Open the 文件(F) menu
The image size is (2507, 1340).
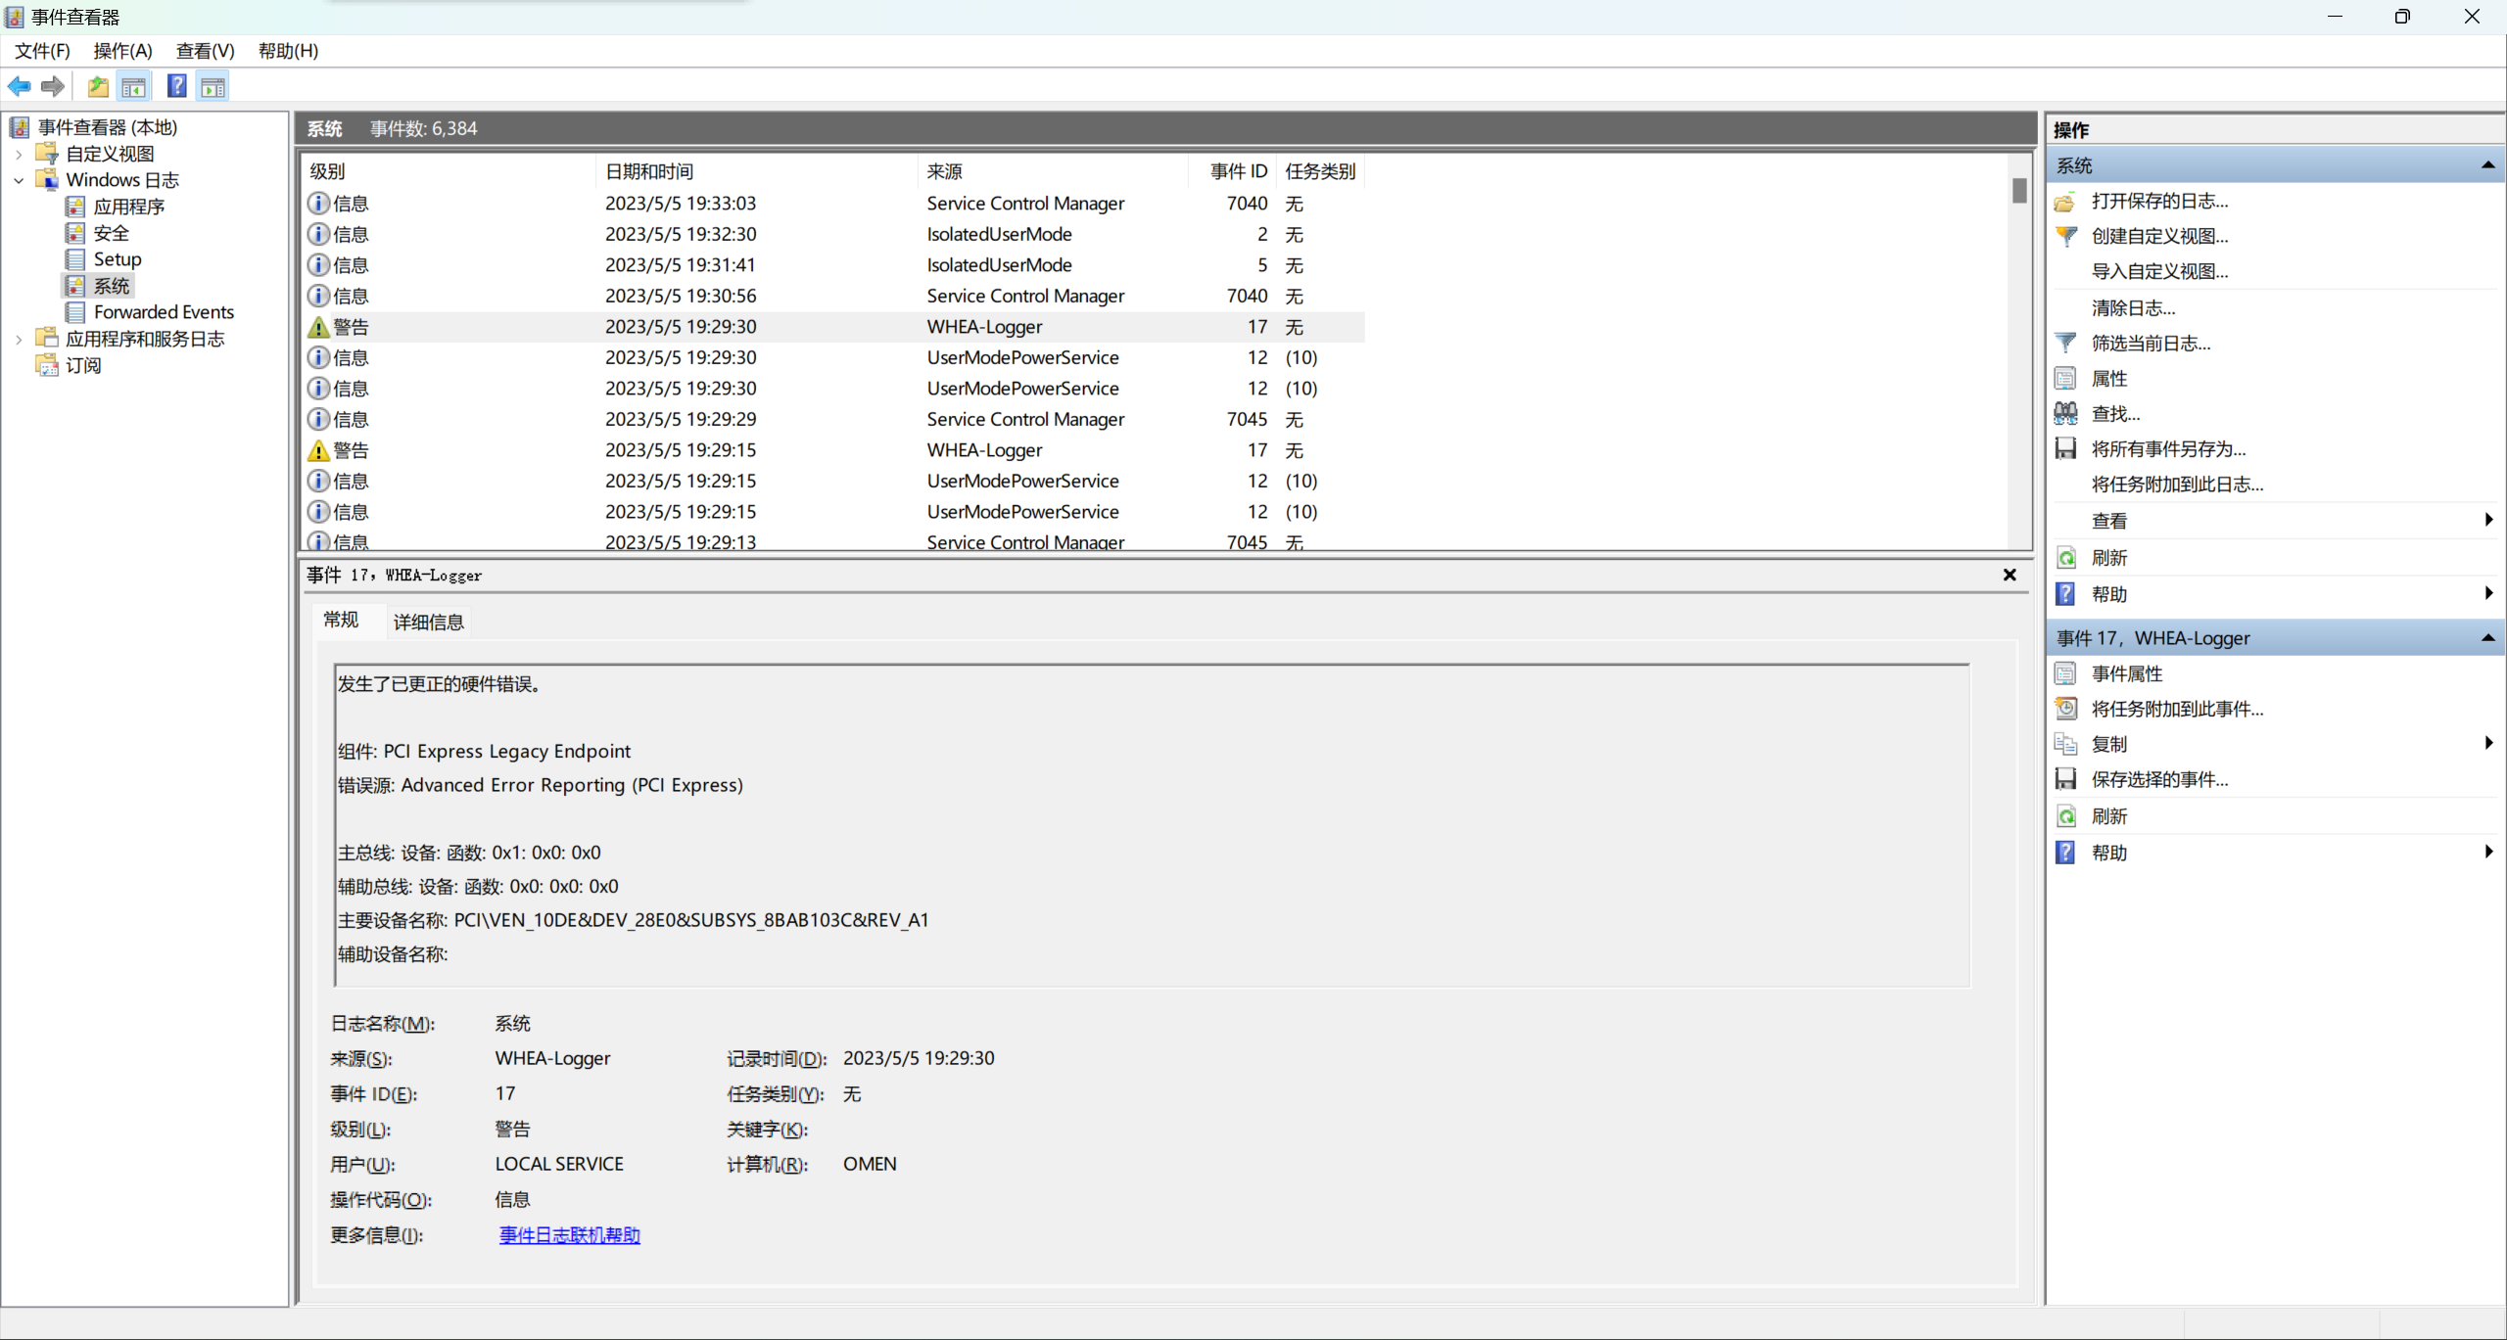pyautogui.click(x=42, y=51)
